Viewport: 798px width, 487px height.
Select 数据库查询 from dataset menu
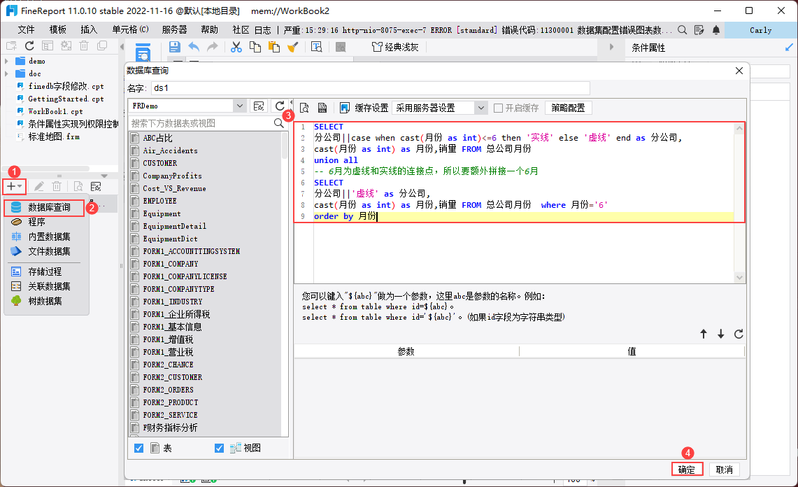tap(44, 208)
